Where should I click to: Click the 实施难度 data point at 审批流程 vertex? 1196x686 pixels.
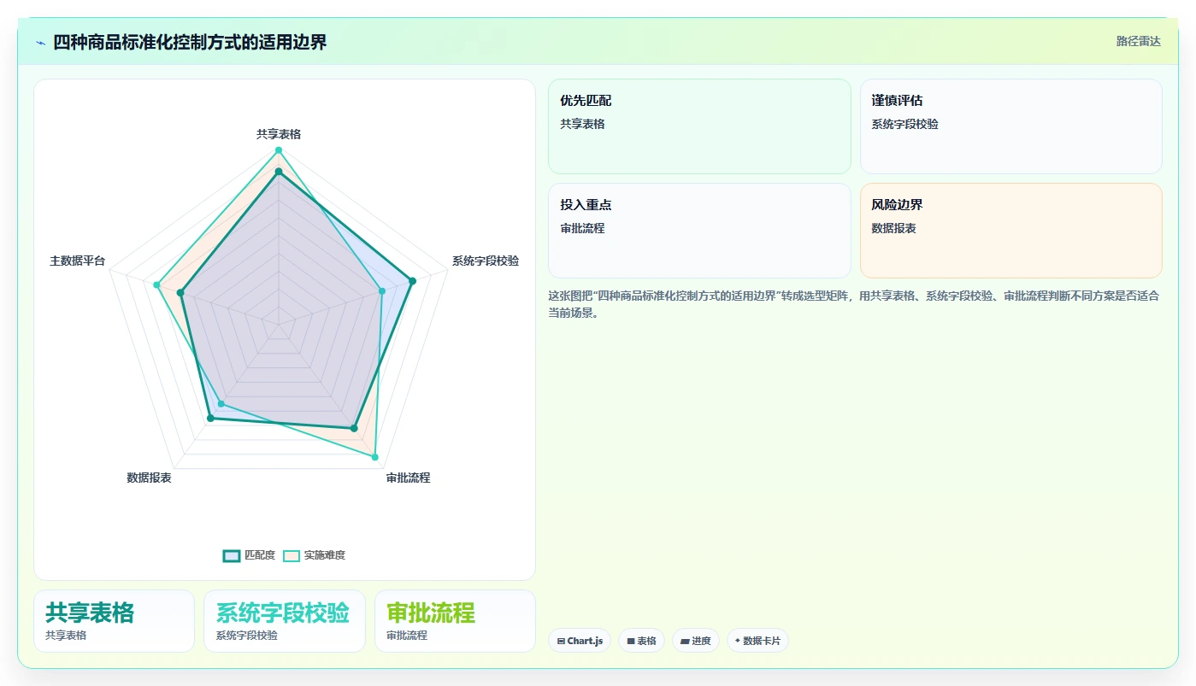click(x=374, y=457)
